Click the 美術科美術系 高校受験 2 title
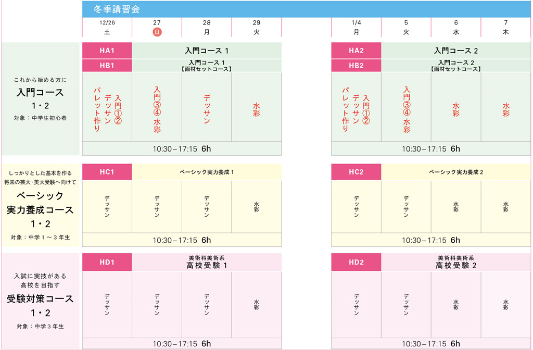The height and width of the screenshot is (350, 533). point(456,262)
